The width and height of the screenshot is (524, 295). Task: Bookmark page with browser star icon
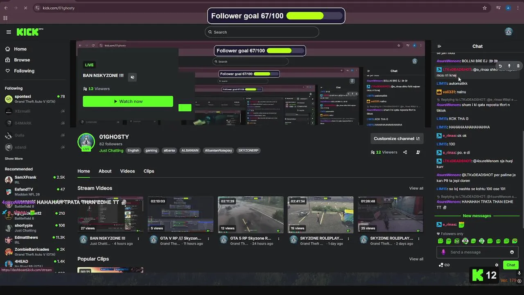485,8
